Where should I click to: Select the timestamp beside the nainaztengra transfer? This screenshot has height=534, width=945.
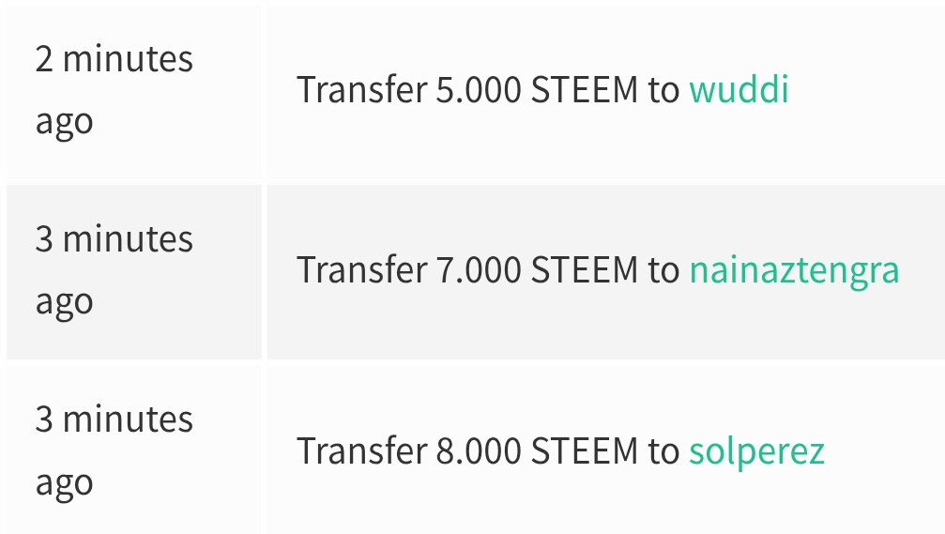click(x=114, y=270)
